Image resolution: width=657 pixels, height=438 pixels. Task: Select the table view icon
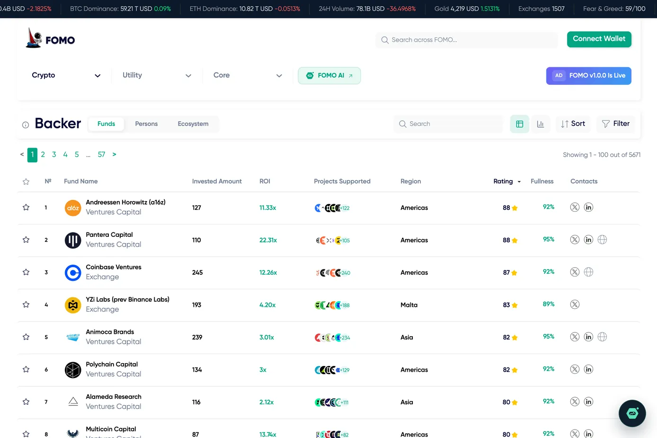520,124
